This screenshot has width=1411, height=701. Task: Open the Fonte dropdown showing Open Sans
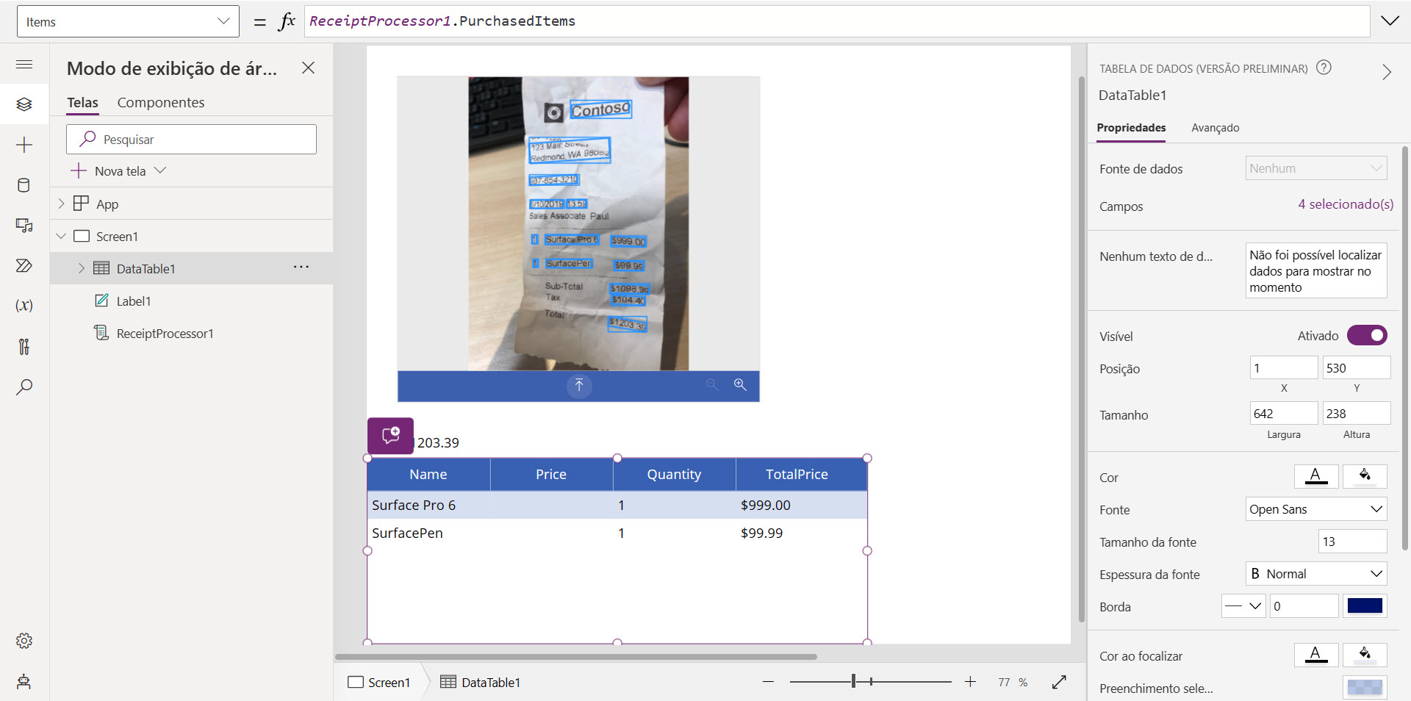pyautogui.click(x=1316, y=509)
